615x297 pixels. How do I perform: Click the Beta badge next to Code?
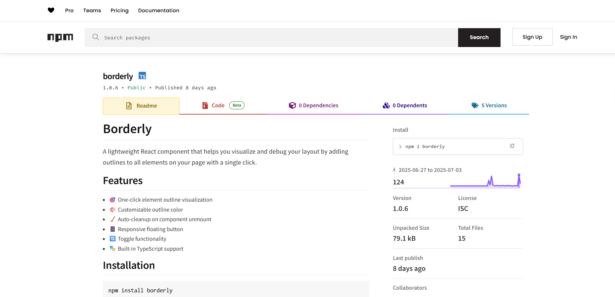click(x=237, y=105)
